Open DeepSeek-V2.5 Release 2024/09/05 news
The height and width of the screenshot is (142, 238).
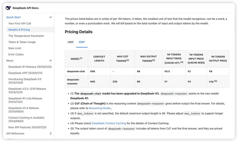click(24, 110)
